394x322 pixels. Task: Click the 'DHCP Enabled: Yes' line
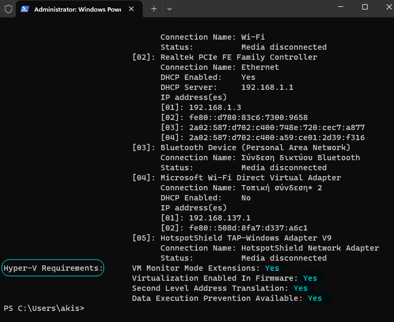pos(208,77)
